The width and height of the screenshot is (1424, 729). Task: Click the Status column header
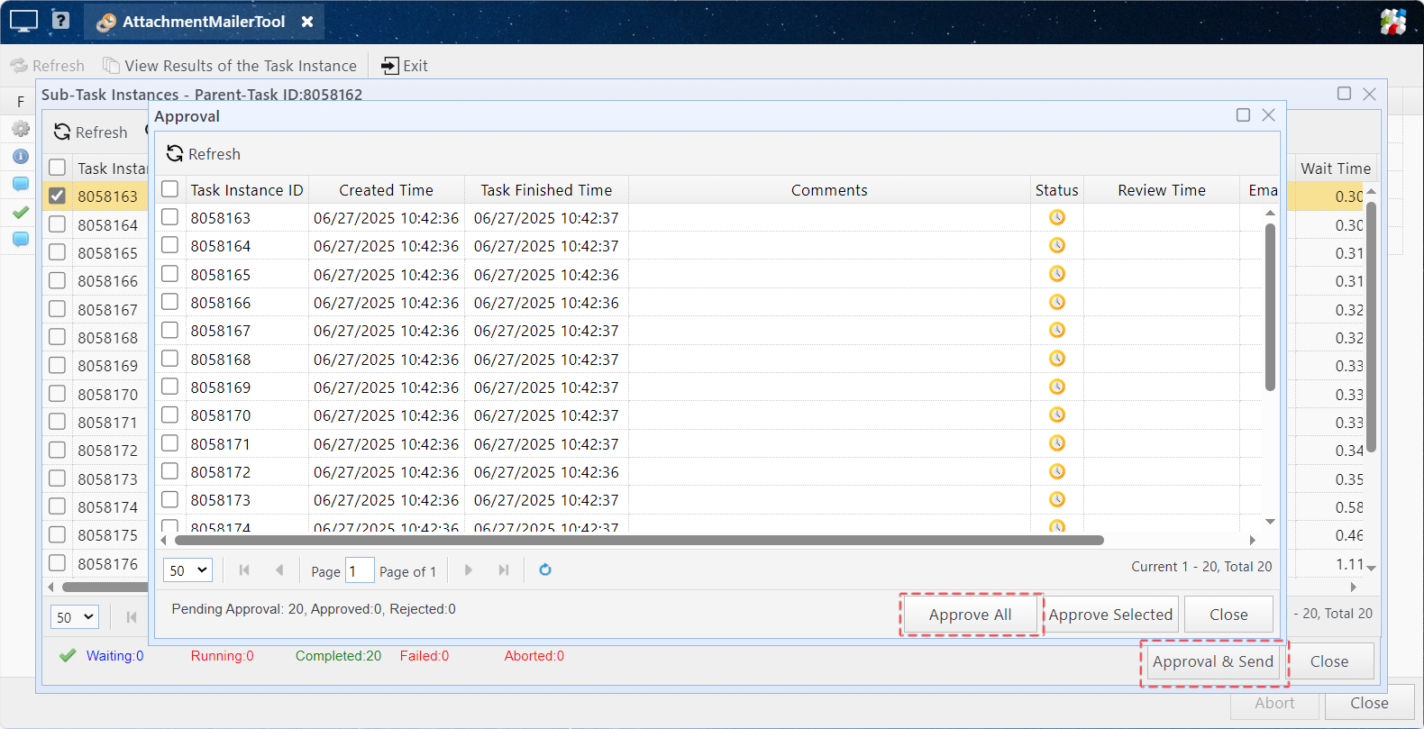[1057, 190]
